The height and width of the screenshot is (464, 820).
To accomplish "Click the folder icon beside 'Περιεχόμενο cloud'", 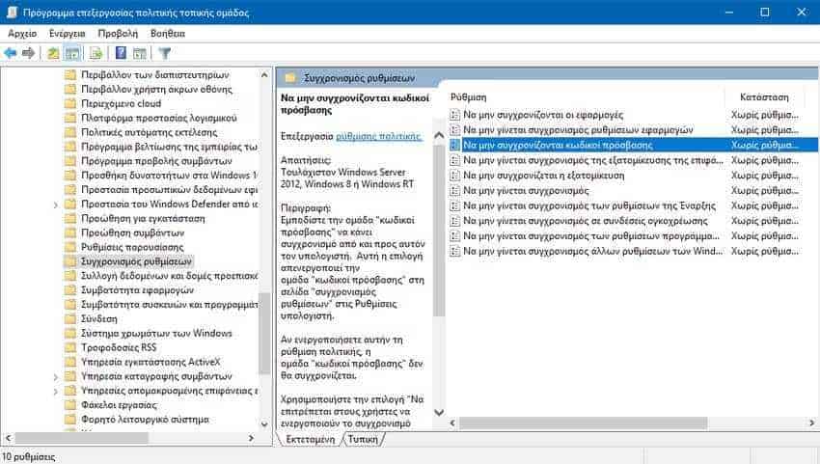I will (x=70, y=103).
